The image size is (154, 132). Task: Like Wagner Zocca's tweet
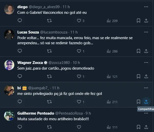[x=79, y=76]
